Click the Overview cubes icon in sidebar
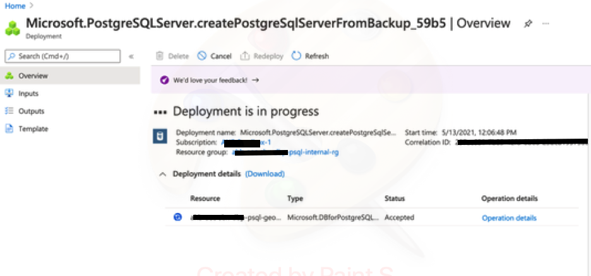Image resolution: width=591 pixels, height=276 pixels. tap(9, 76)
